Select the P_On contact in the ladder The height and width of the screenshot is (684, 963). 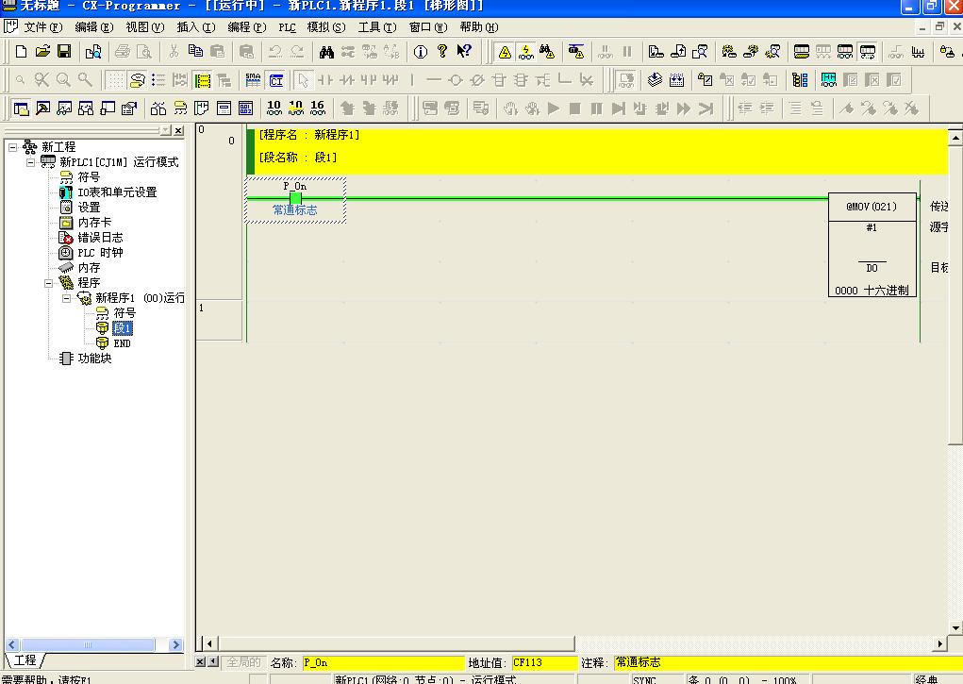coord(295,198)
